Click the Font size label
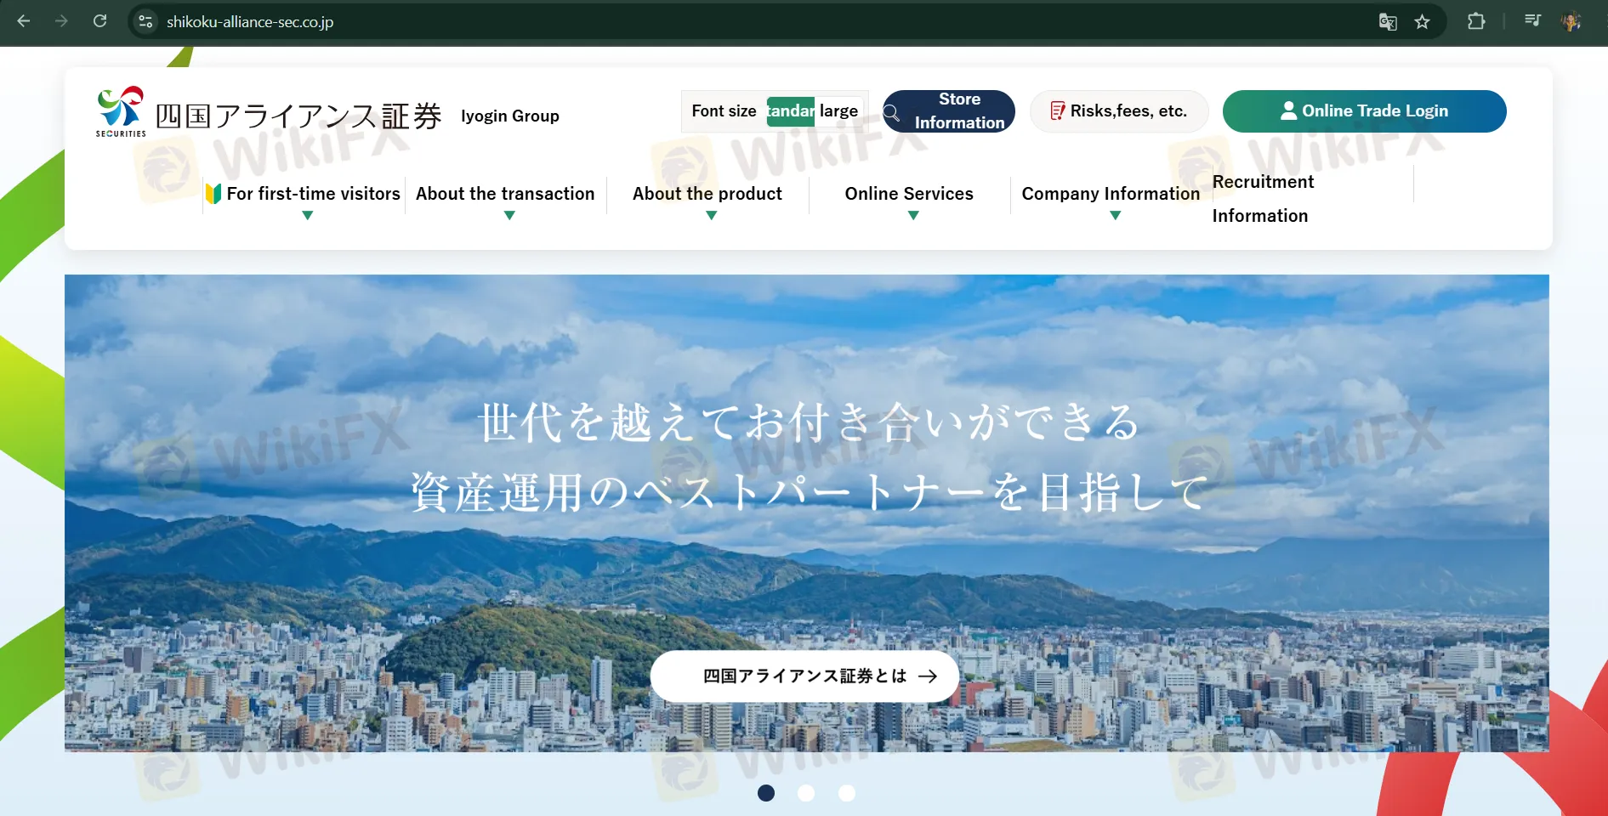1608x816 pixels. point(724,111)
